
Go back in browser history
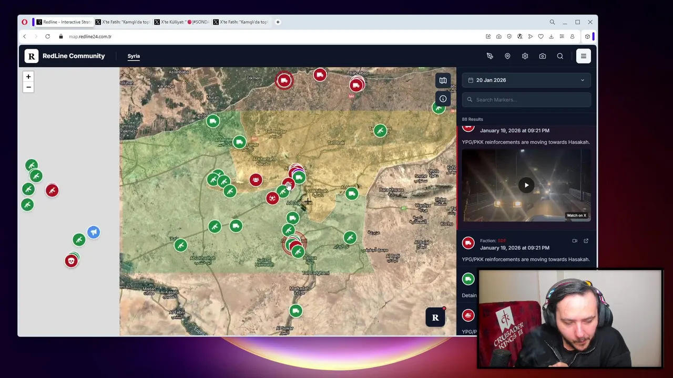[24, 37]
